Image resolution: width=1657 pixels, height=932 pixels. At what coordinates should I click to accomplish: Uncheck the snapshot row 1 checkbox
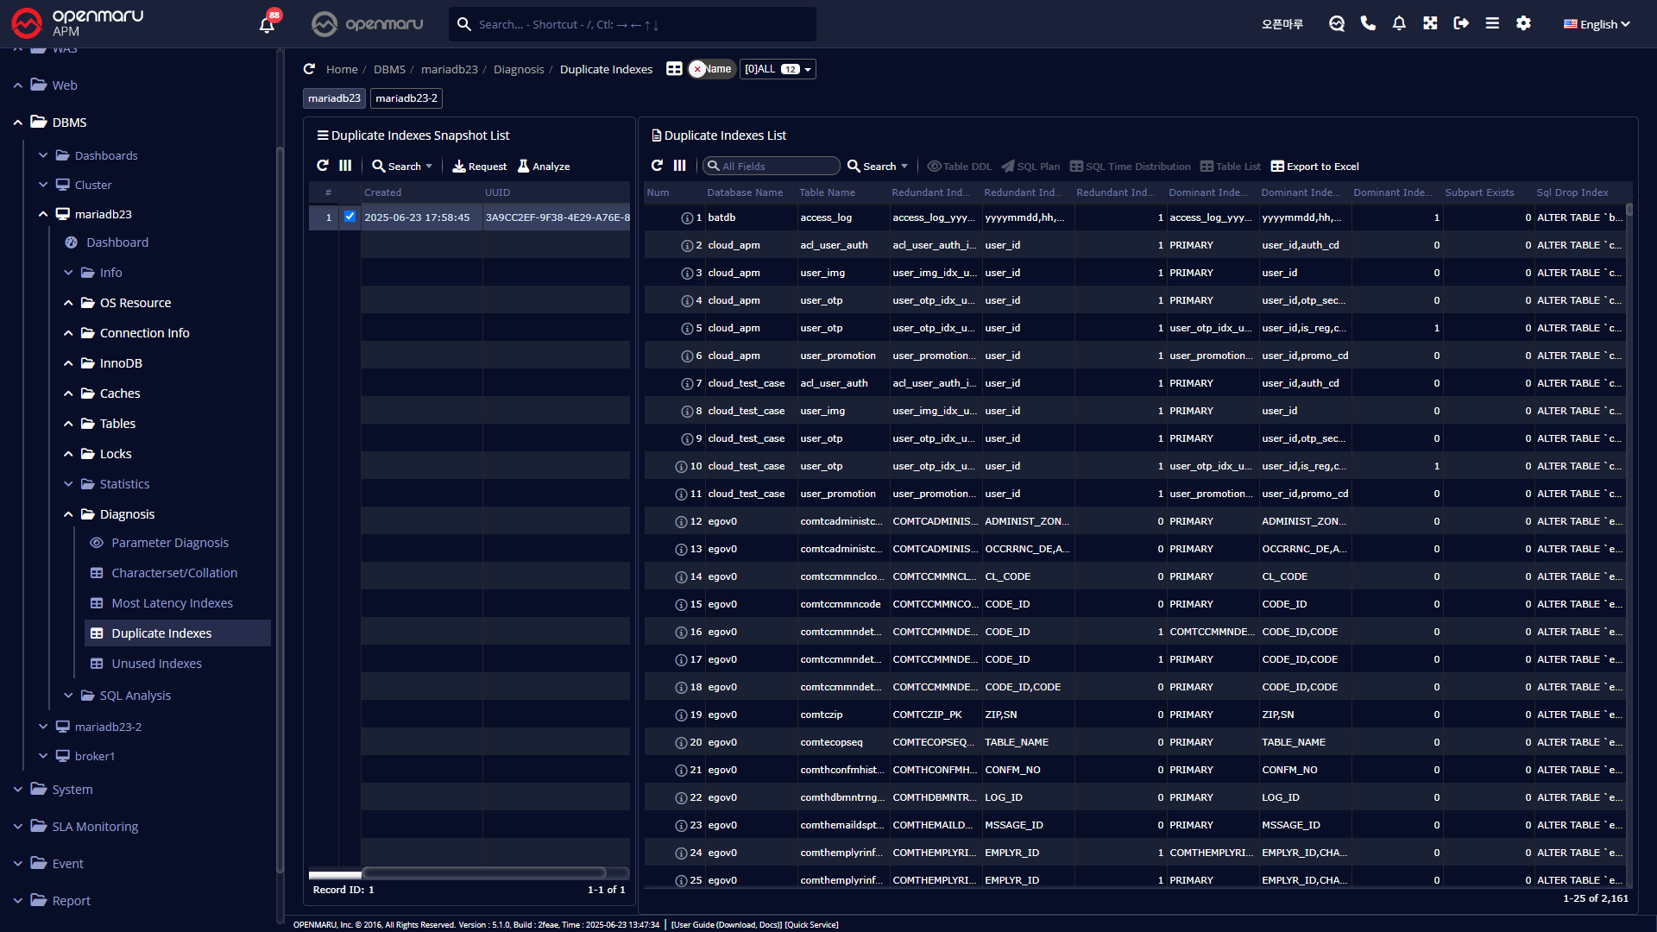(x=350, y=217)
